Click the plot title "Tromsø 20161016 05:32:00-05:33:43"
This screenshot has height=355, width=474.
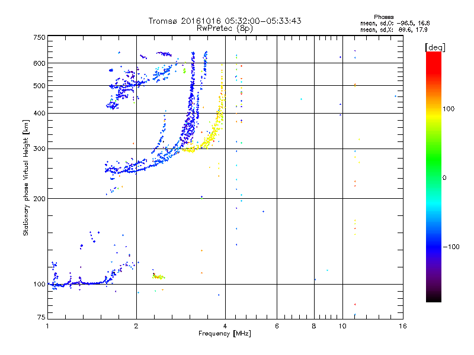(225, 21)
